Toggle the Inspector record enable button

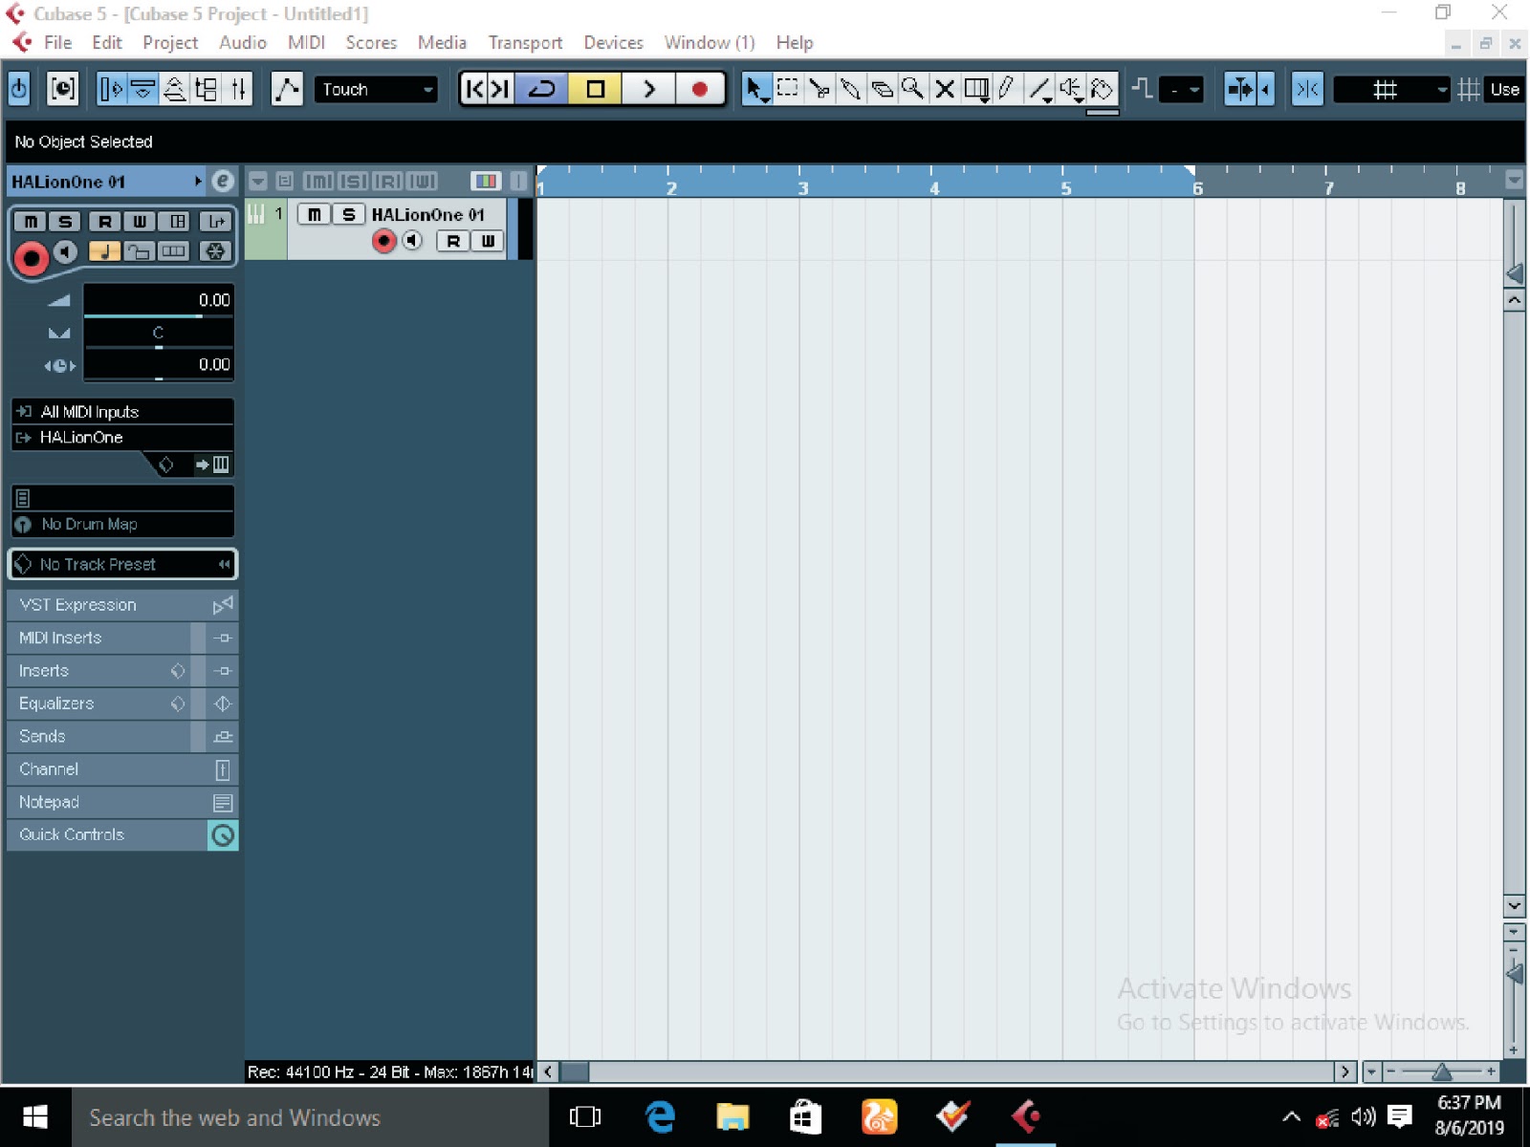pos(31,257)
